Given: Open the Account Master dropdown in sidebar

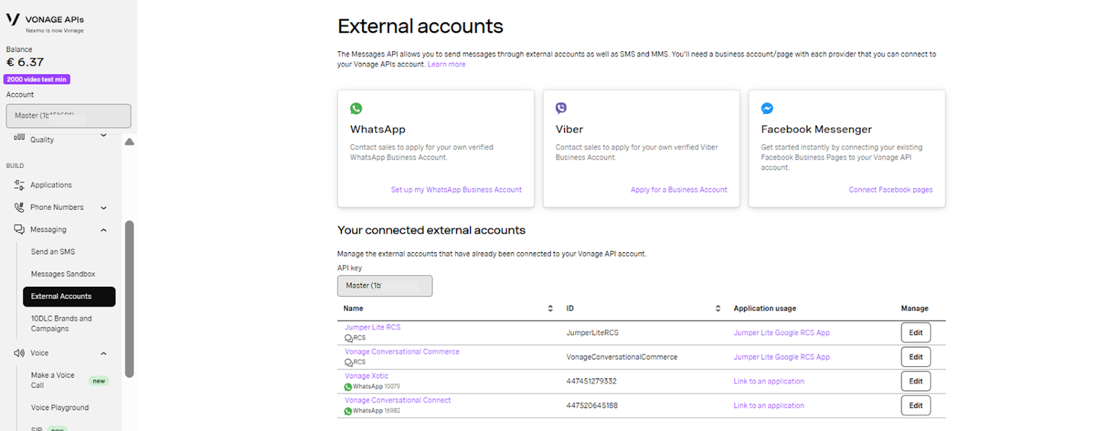Looking at the screenshot, I should click(68, 116).
